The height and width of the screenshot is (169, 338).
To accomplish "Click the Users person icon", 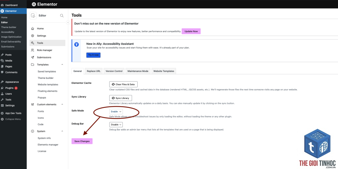I will (x=2, y=94).
